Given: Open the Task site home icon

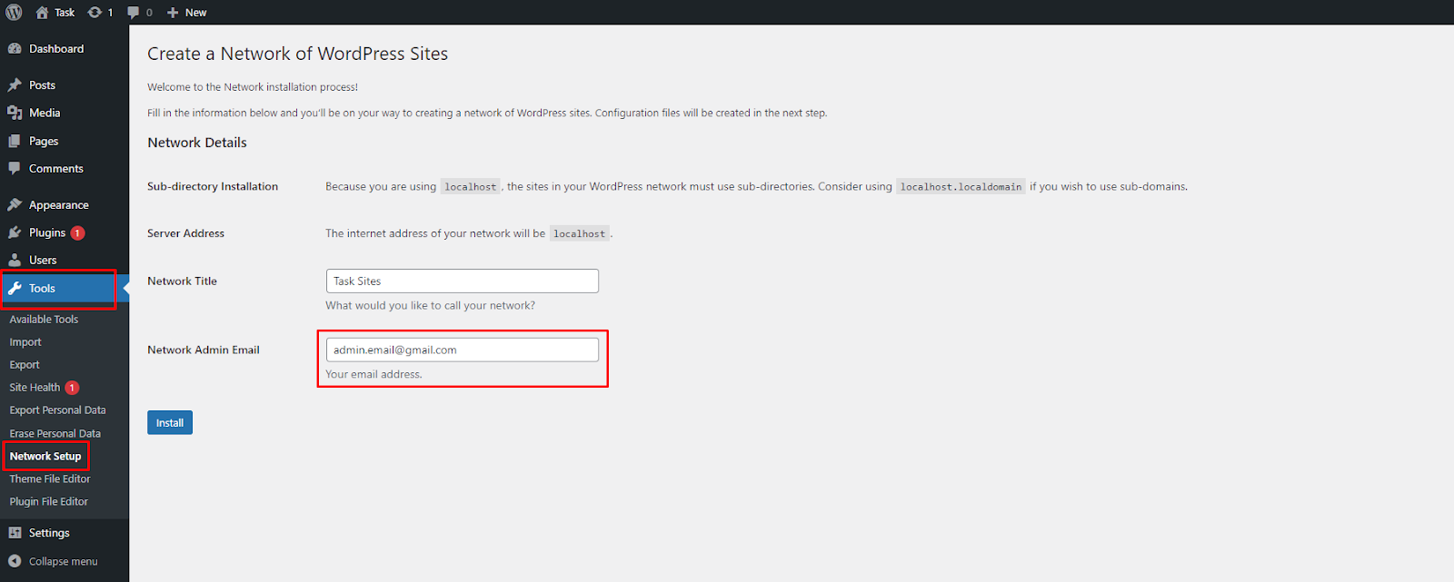Looking at the screenshot, I should coord(42,13).
